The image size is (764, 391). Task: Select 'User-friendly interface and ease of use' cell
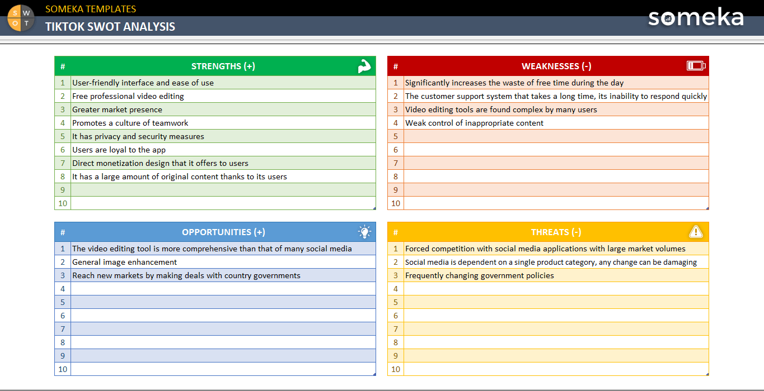pos(223,83)
